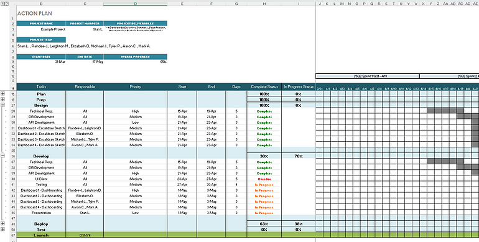The width and height of the screenshot is (479, 242).
Task: Click the Priority column heading
Action: click(136, 86)
